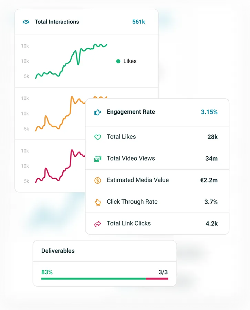This screenshot has width=250, height=310.
Task: Click the thumbs-up Engagement Rate icon
Action: [x=98, y=112]
